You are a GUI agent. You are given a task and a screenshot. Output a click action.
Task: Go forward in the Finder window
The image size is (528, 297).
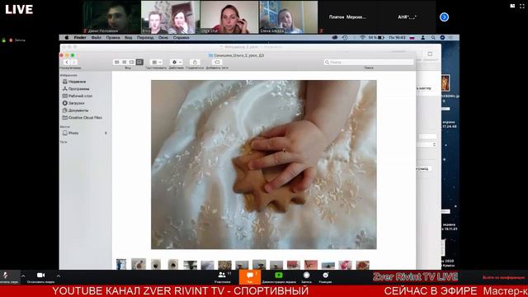[73, 63]
